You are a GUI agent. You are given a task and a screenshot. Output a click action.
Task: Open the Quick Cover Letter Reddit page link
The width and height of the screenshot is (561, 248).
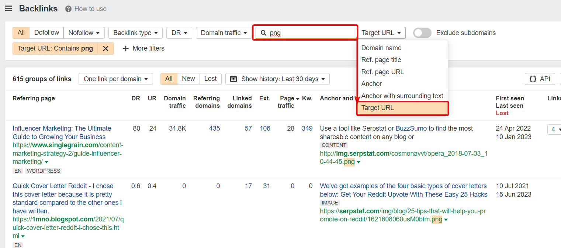[67, 199]
